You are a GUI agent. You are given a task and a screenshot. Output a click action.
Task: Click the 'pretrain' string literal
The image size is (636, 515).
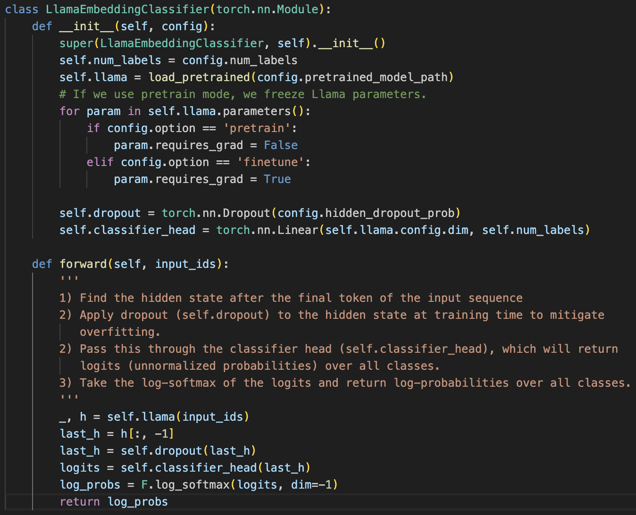coord(257,128)
